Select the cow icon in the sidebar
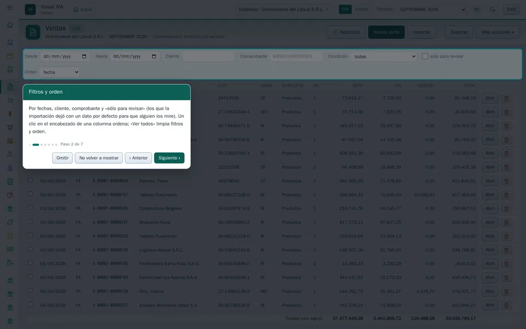Viewport: 526px width, 329px height. pos(10,127)
